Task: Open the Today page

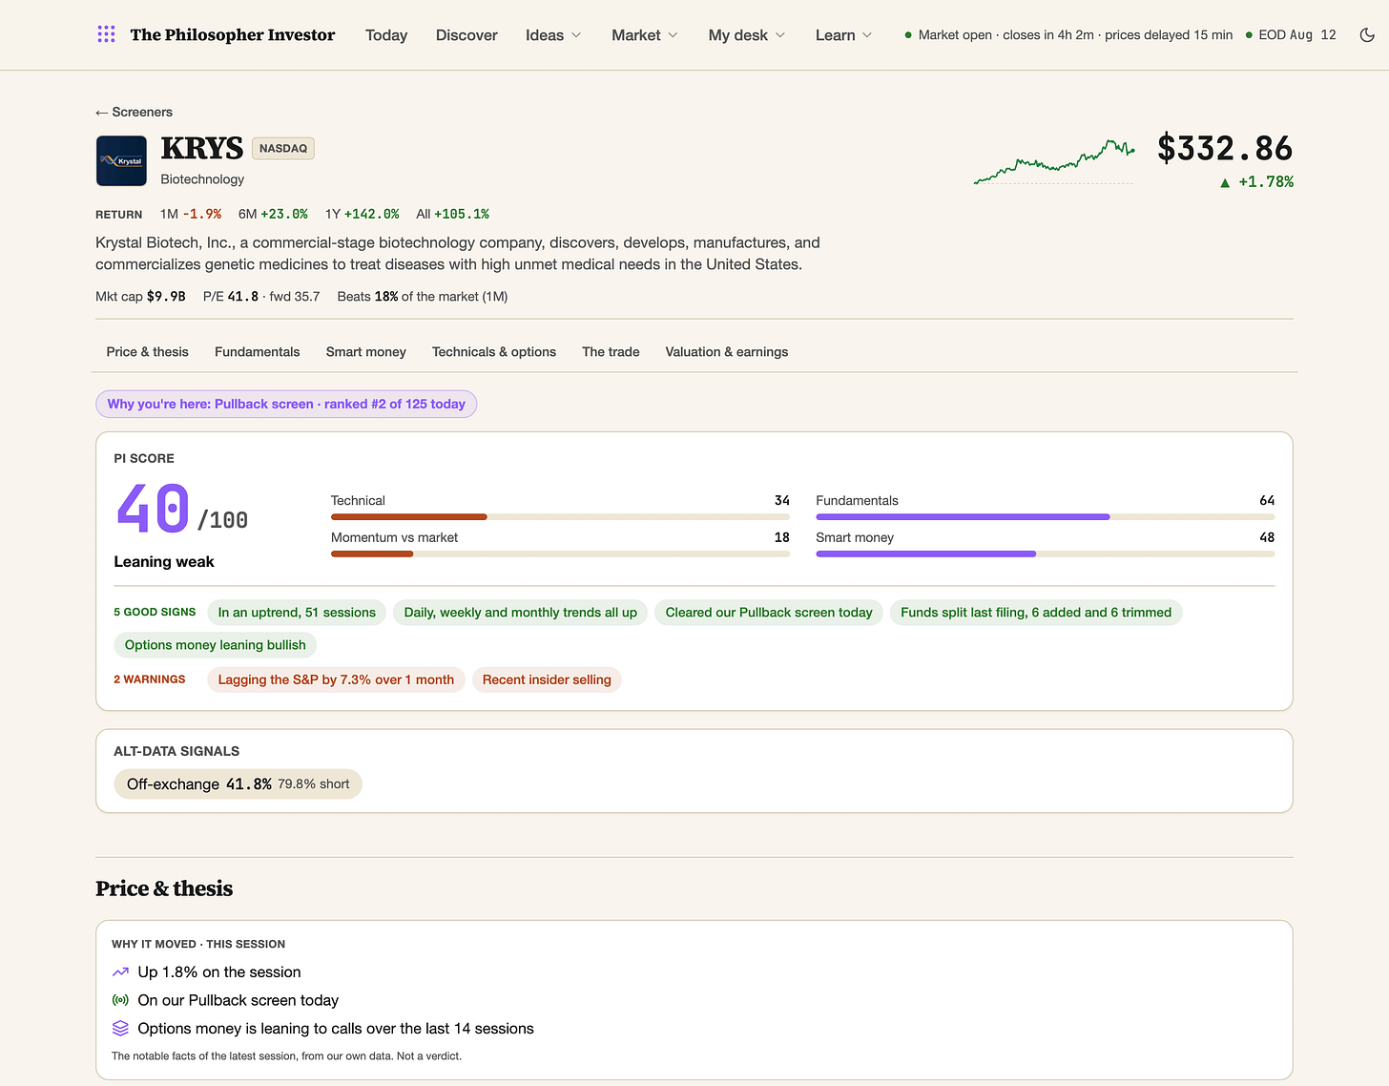Action: (x=386, y=35)
